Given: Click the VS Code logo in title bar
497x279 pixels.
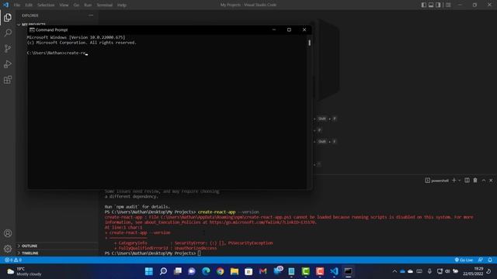Looking at the screenshot, I should 5,5.
